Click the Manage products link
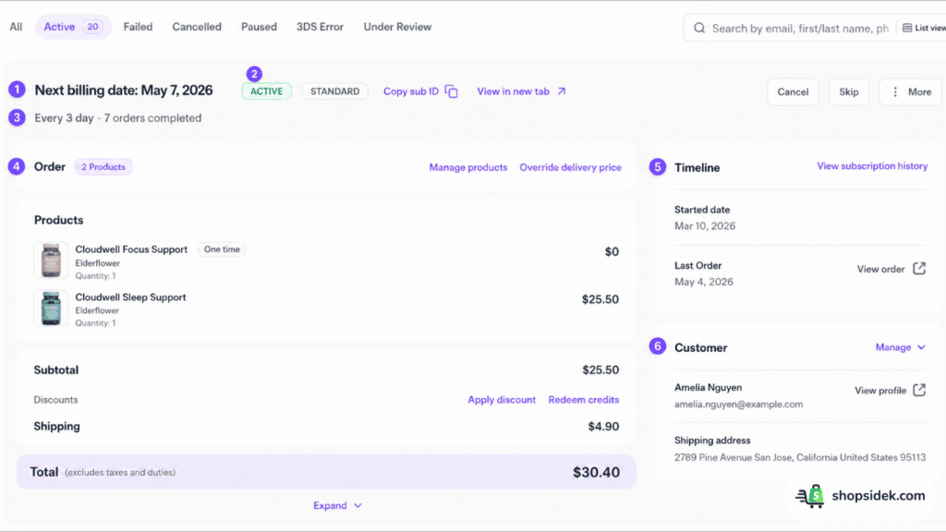The height and width of the screenshot is (532, 946). coord(468,167)
